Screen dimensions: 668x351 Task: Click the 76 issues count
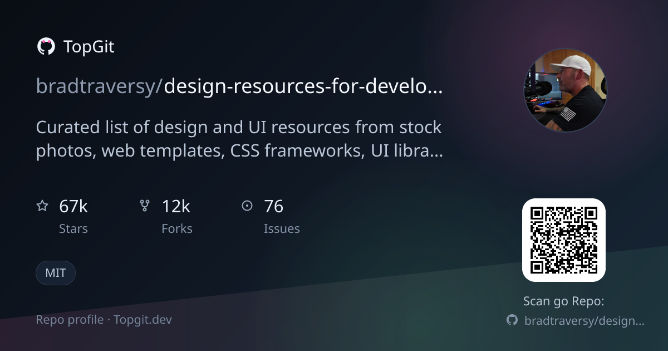pyautogui.click(x=274, y=207)
